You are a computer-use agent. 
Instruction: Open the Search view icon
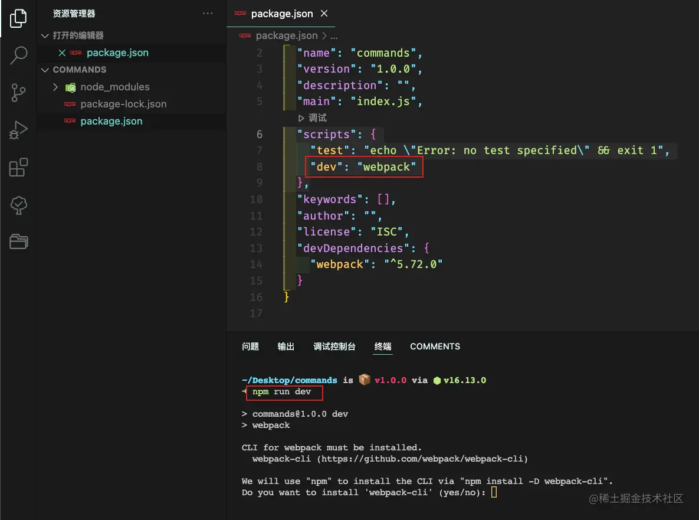18,55
